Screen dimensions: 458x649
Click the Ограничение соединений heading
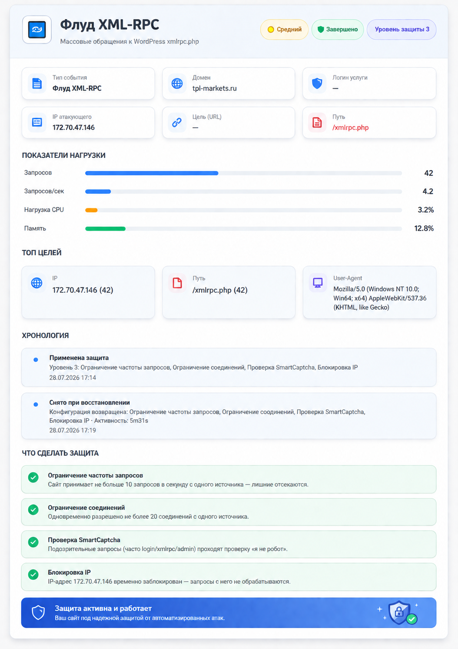point(86,508)
